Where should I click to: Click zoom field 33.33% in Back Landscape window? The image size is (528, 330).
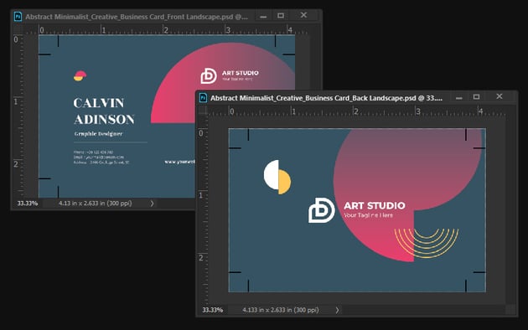tap(213, 310)
